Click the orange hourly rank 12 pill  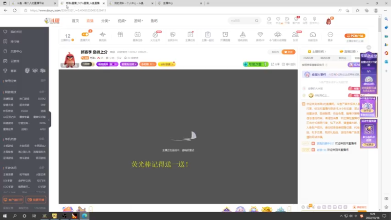point(148,64)
